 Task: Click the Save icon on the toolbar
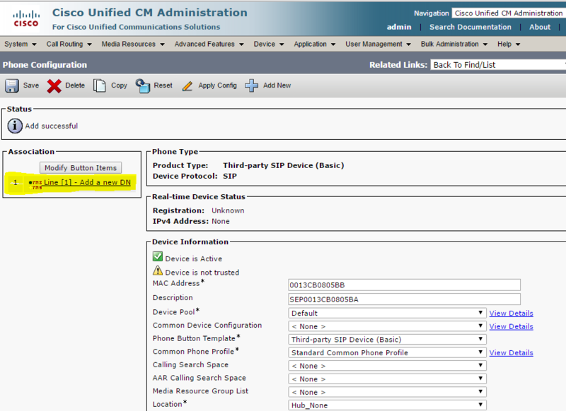(x=11, y=85)
